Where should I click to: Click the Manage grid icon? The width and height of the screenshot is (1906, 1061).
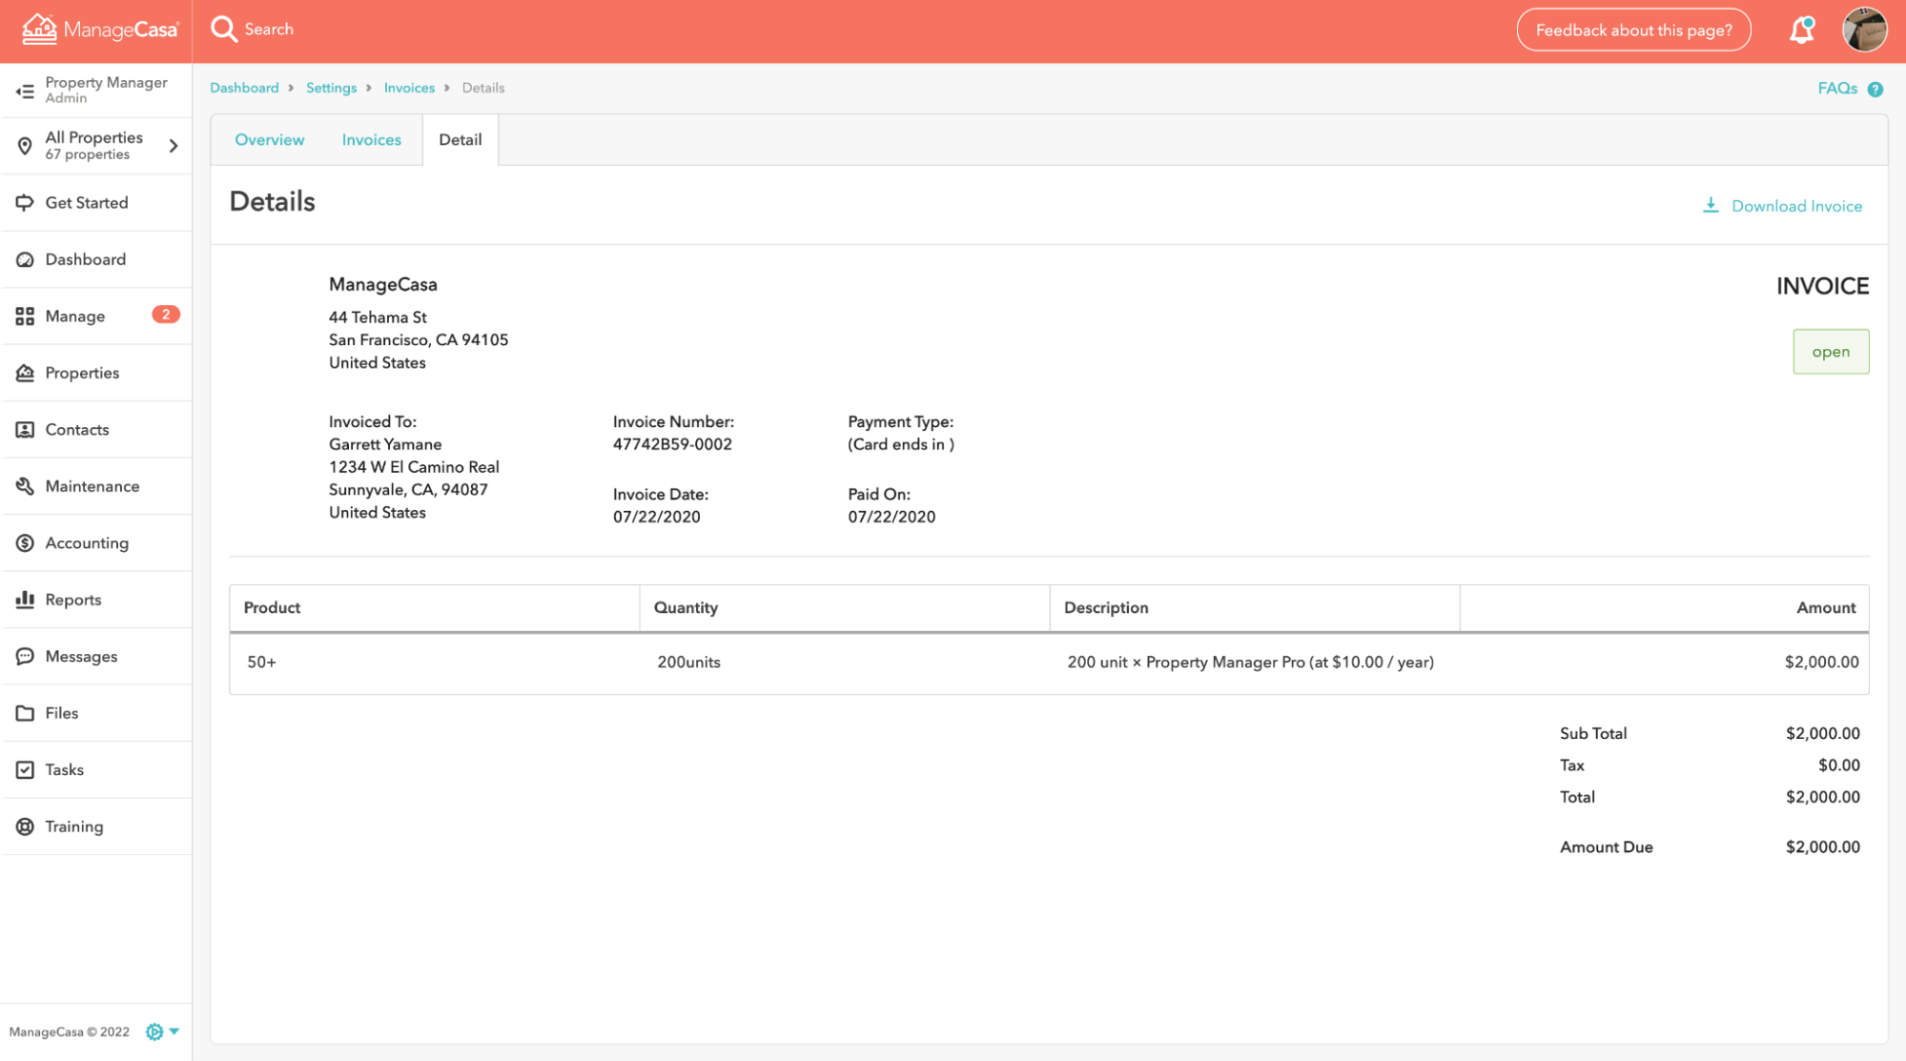point(25,316)
